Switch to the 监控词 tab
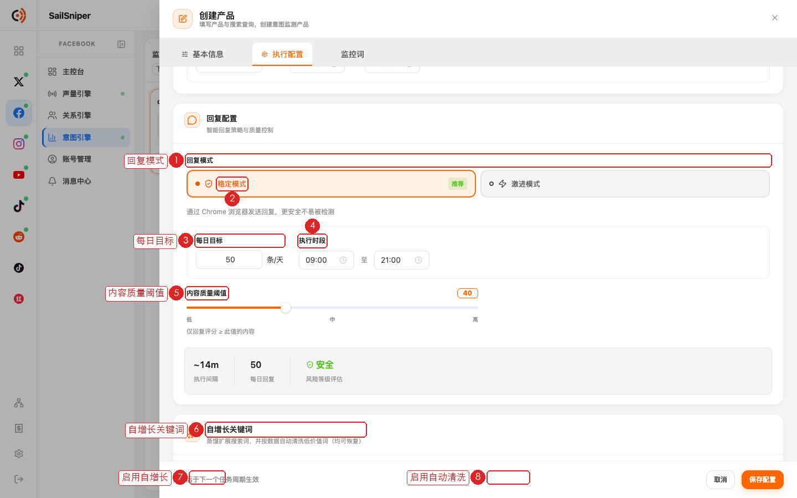The height and width of the screenshot is (498, 797). click(353, 54)
